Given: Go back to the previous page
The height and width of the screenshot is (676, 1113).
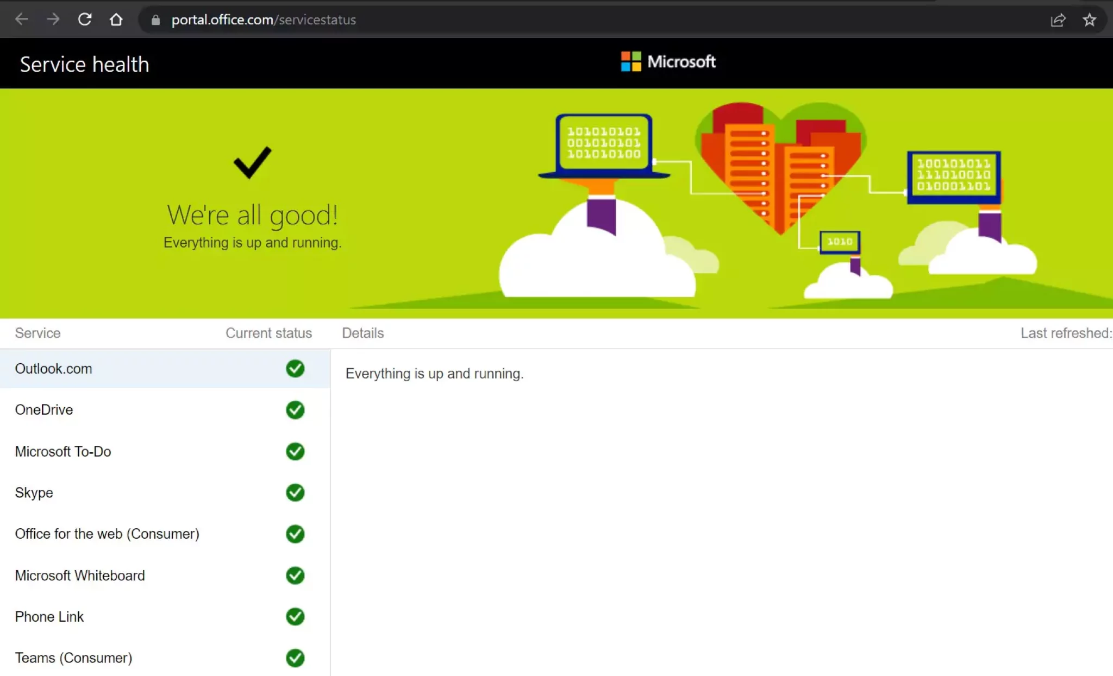Looking at the screenshot, I should pos(22,20).
